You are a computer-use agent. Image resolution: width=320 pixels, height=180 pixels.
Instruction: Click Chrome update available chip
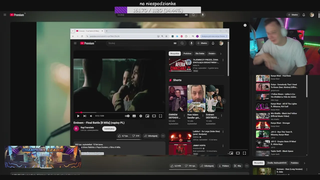pyautogui.click(x=214, y=36)
